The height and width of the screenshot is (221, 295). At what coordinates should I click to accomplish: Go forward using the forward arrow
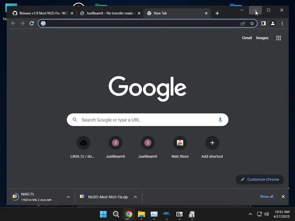(x=22, y=23)
